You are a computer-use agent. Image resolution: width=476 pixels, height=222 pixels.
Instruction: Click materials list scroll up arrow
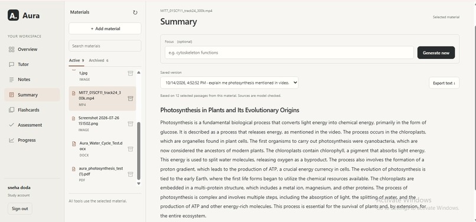click(x=139, y=73)
